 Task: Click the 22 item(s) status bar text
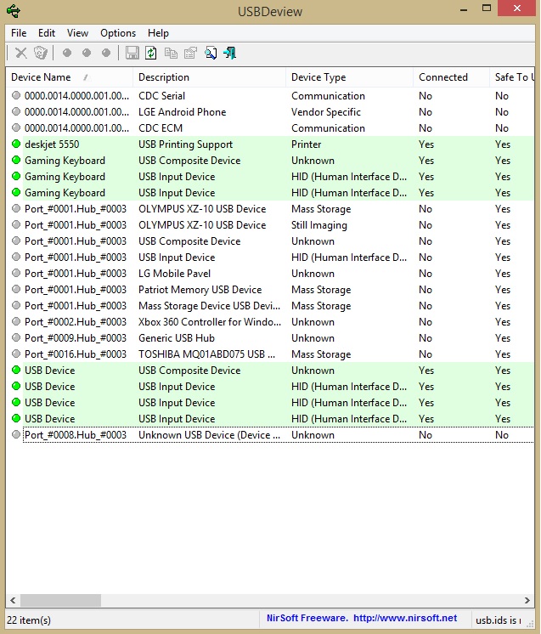[29, 620]
